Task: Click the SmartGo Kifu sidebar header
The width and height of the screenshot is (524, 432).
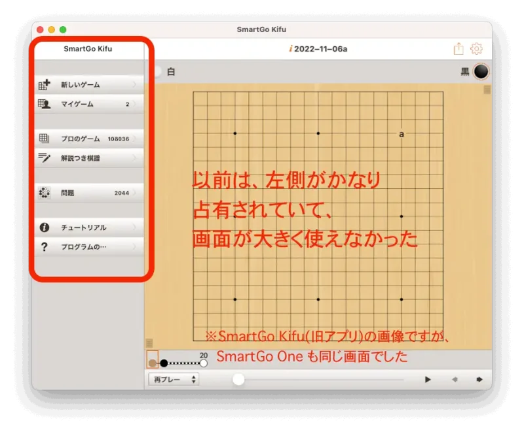Action: coord(88,48)
